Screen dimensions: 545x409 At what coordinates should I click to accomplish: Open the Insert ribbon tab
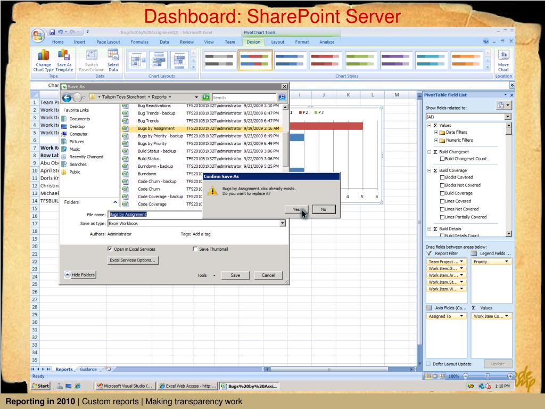click(79, 42)
